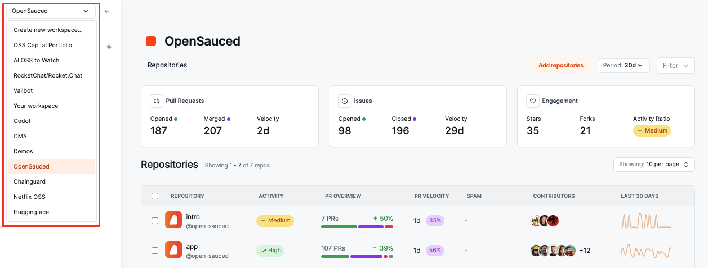The width and height of the screenshot is (708, 268).
Task: Toggle the select-all repositories checkbox
Action: click(x=155, y=196)
